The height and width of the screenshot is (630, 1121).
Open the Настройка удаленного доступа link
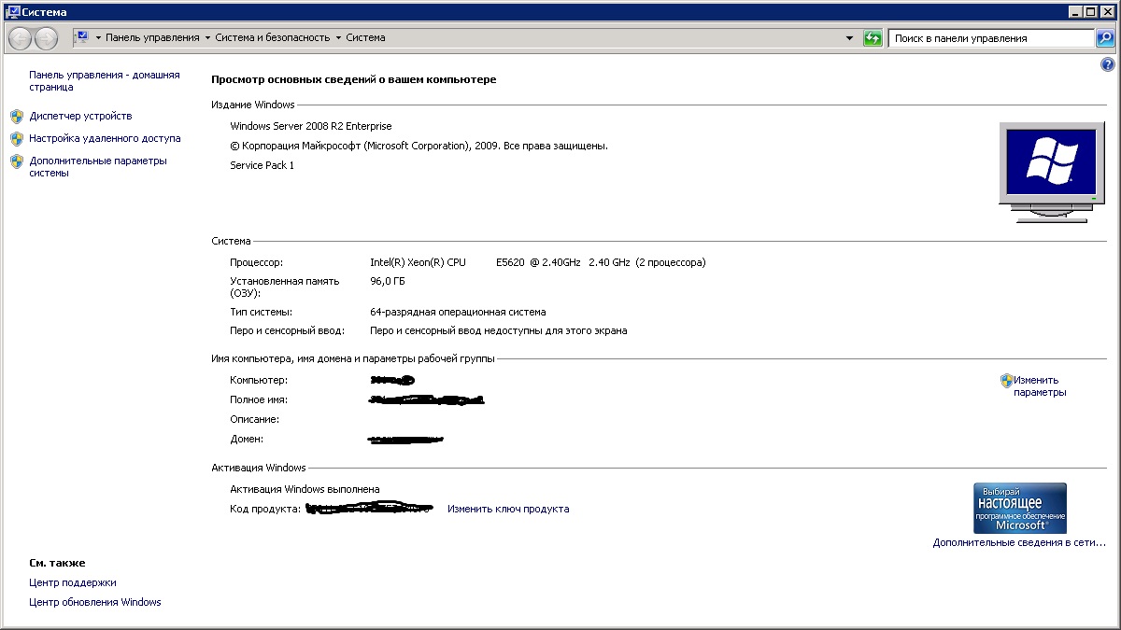pos(105,139)
